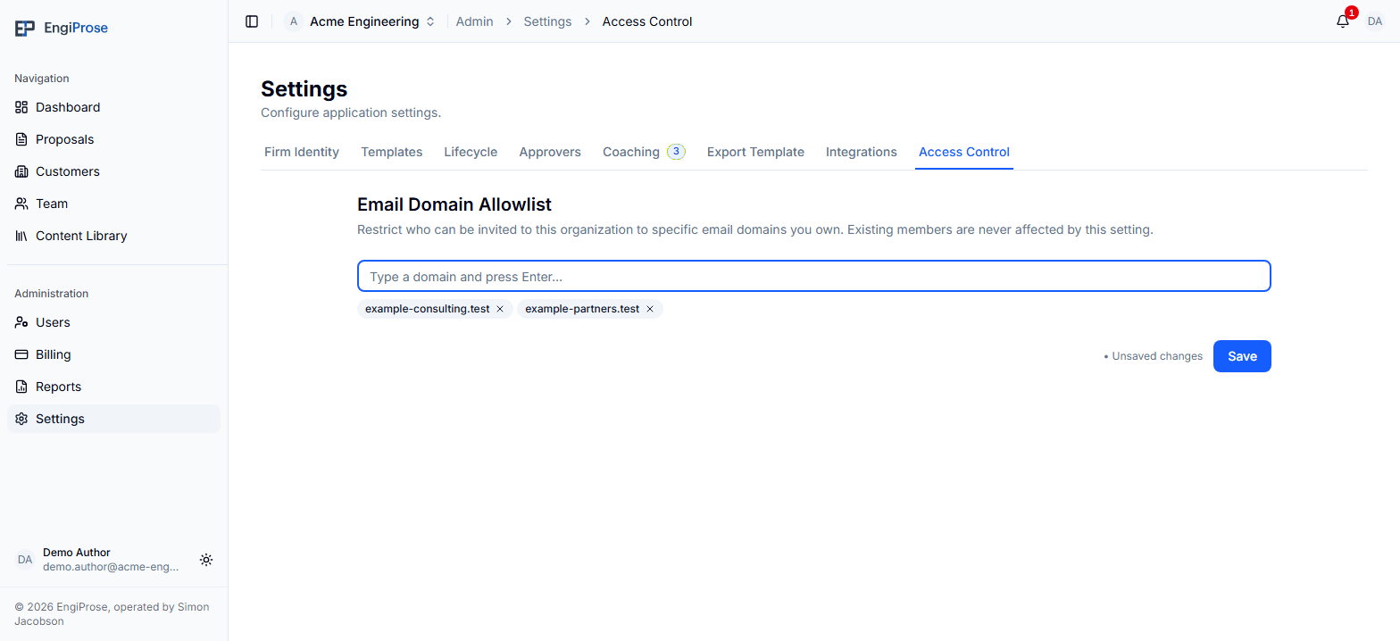Switch to the Lifecycle tab

tap(471, 152)
